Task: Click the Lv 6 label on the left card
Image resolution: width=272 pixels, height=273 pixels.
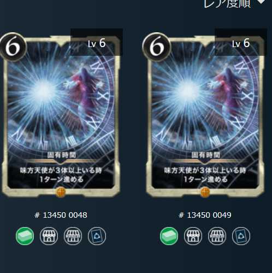Action: [97, 43]
